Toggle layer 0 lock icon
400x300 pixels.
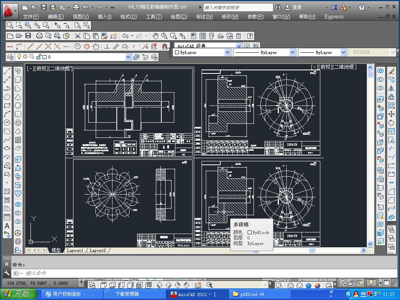click(39, 57)
